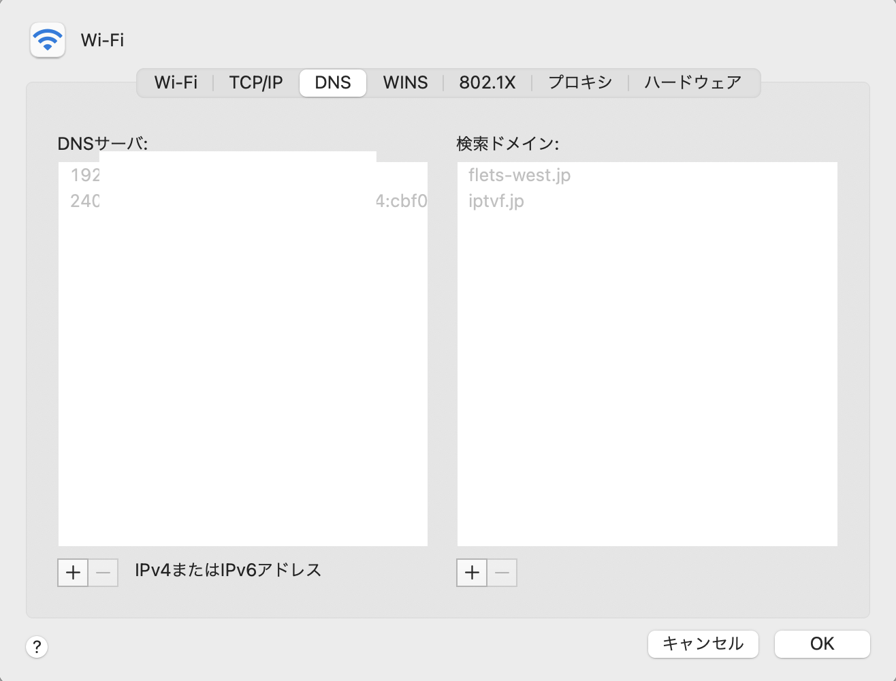The width and height of the screenshot is (896, 681).
Task: Select the DNS server entry starting with 192
Action: pos(85,175)
